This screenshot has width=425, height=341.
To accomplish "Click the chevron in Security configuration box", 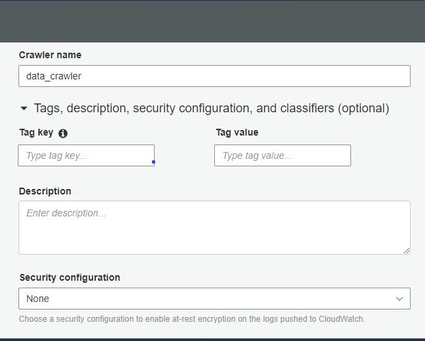I will pyautogui.click(x=399, y=299).
